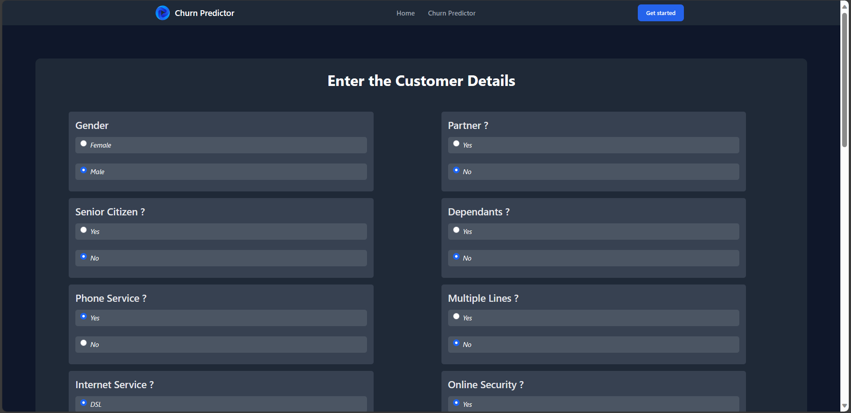
Task: Choose No for Partner
Action: [x=456, y=170]
